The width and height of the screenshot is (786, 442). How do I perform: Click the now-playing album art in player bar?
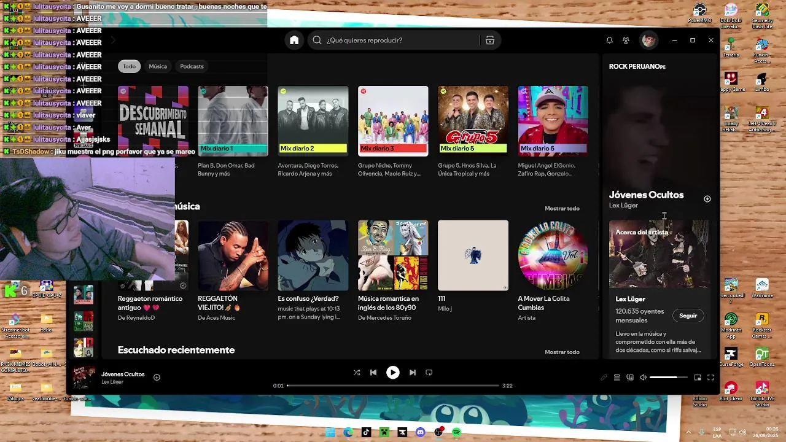(84, 378)
